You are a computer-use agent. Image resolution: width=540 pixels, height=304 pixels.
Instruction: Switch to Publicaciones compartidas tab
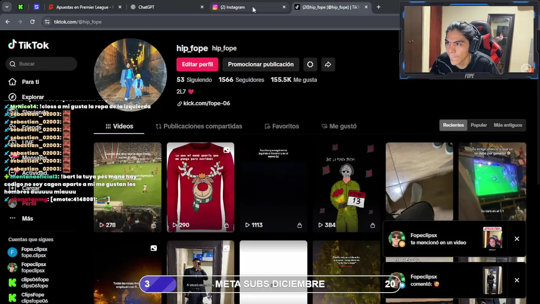click(x=199, y=126)
